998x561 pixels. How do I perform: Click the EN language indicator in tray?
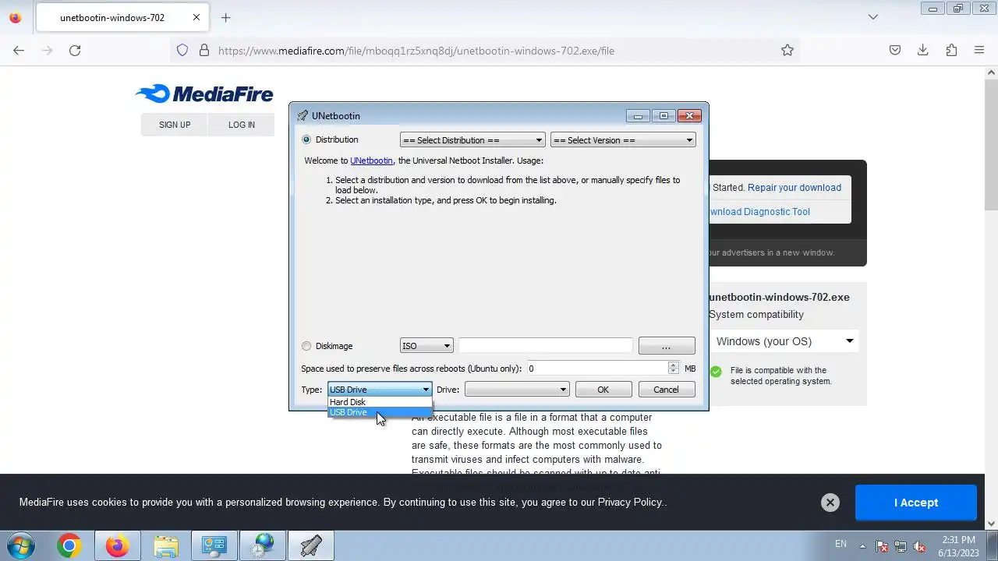point(841,544)
